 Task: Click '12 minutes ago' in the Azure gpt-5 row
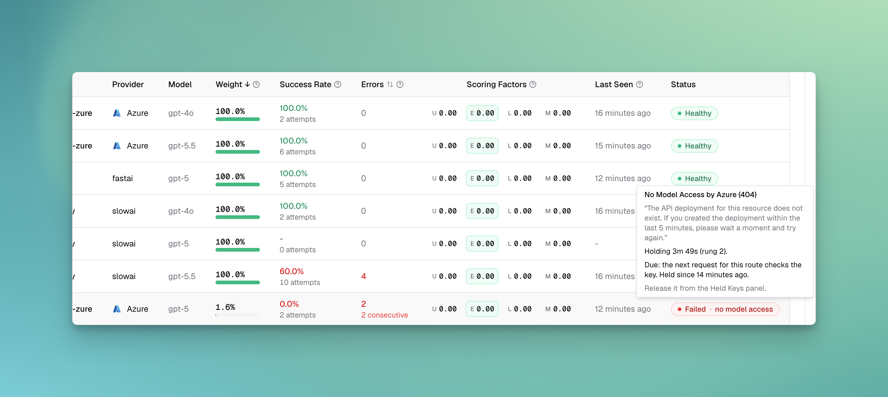pos(623,309)
